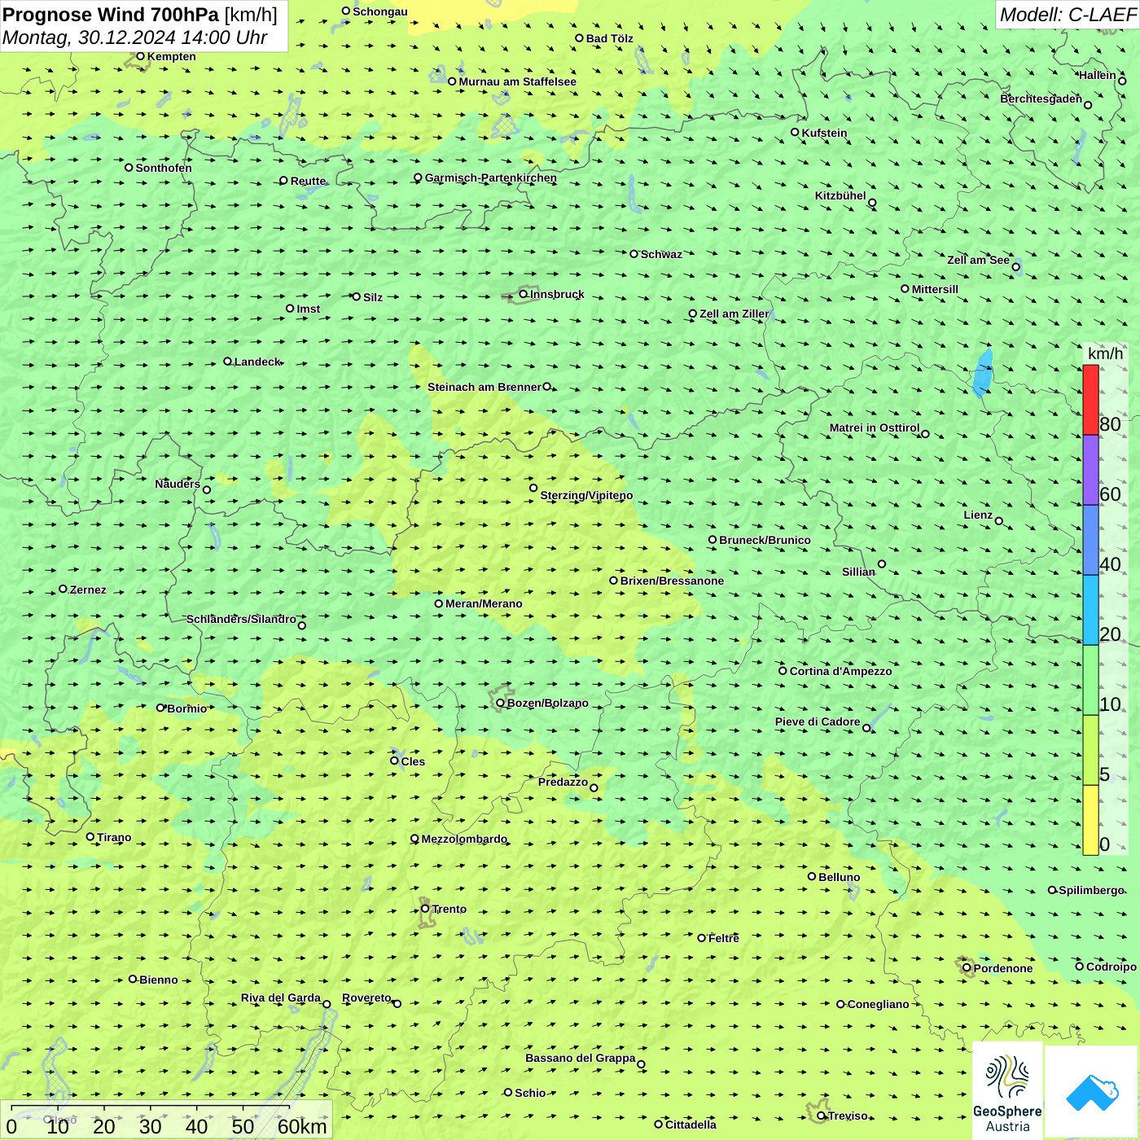Select the Zell am See label
Screen dimensions: 1140x1140
978,260
